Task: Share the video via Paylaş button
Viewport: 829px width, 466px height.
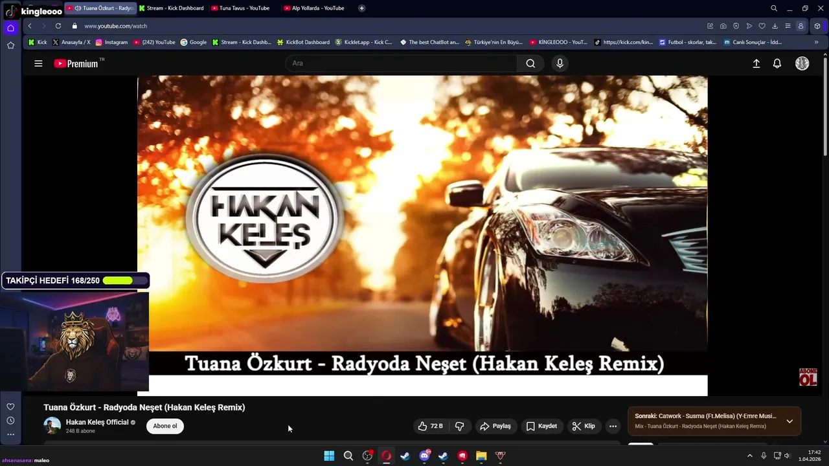Action: 495,426
